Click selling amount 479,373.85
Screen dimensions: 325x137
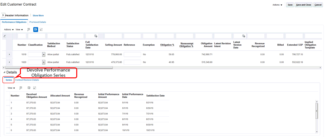[116, 62]
